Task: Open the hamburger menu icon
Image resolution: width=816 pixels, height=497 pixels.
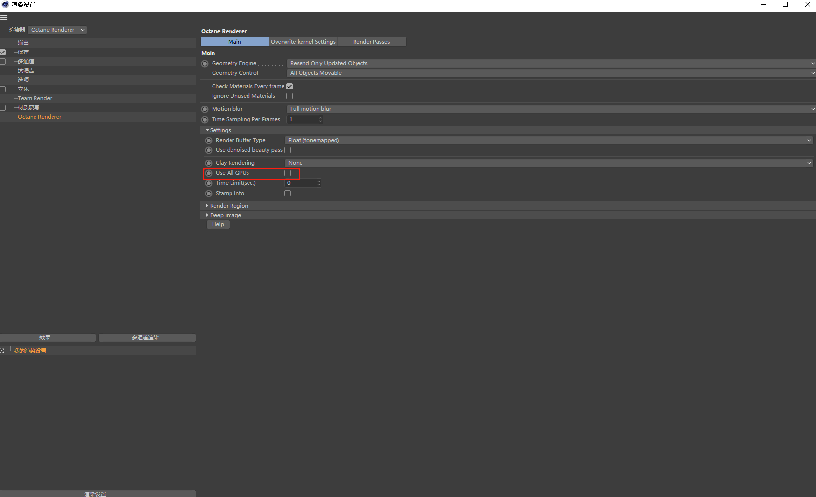Action: click(4, 18)
